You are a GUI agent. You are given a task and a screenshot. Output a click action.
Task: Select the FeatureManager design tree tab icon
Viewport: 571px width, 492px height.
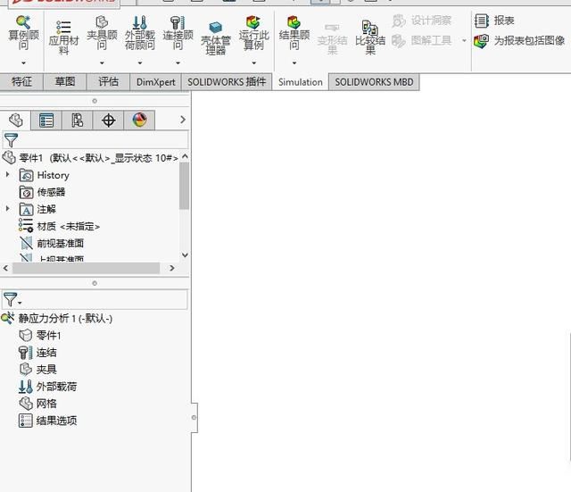point(15,121)
